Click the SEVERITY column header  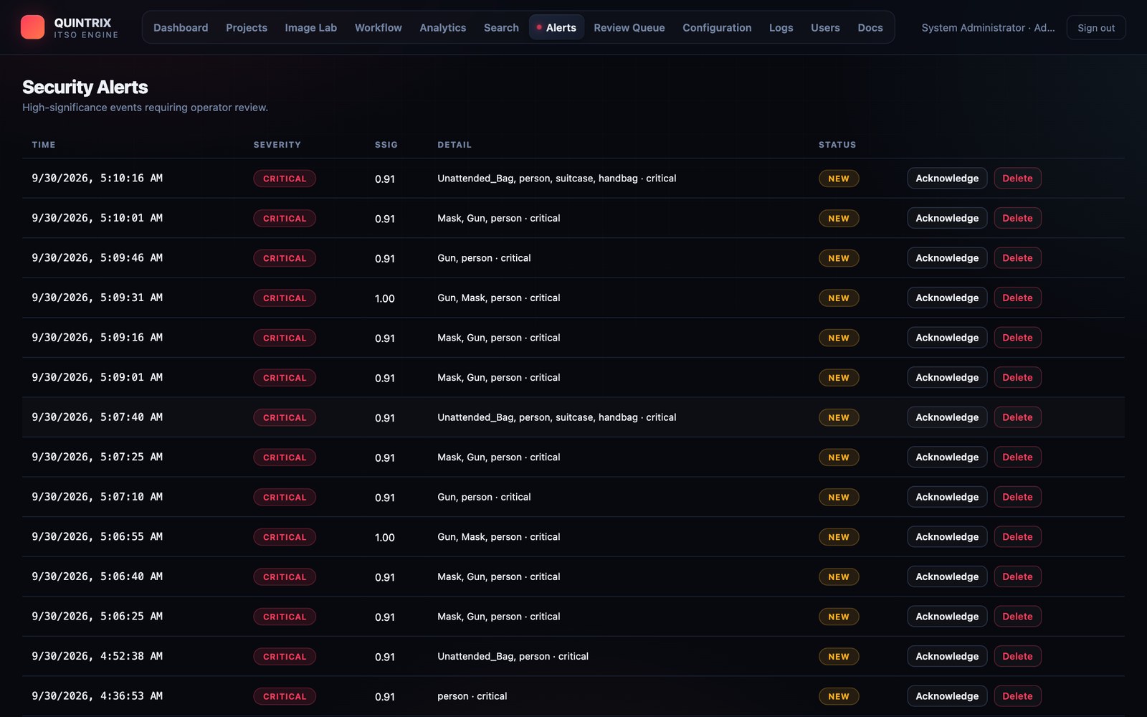(277, 145)
